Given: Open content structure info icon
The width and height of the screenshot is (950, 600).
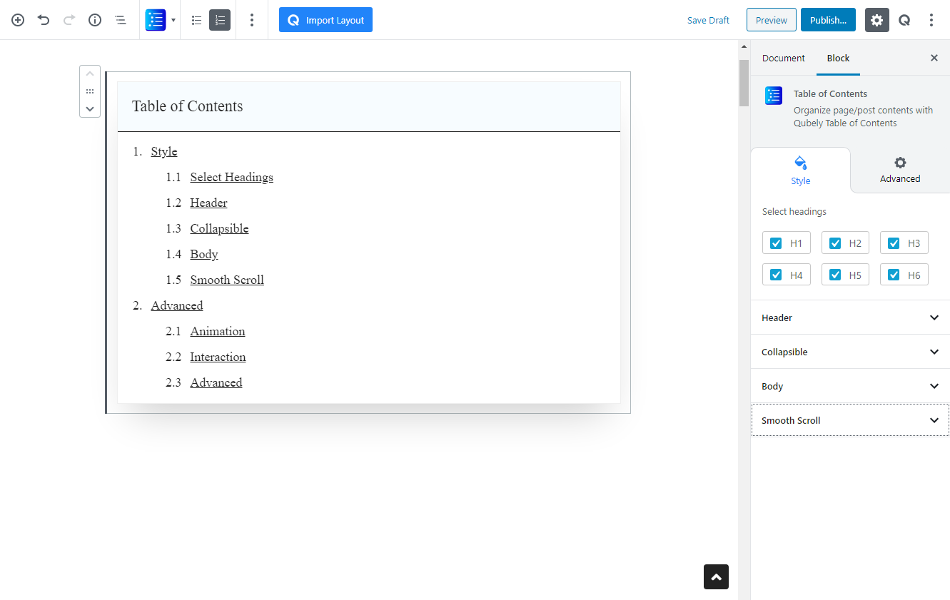Looking at the screenshot, I should tap(95, 20).
